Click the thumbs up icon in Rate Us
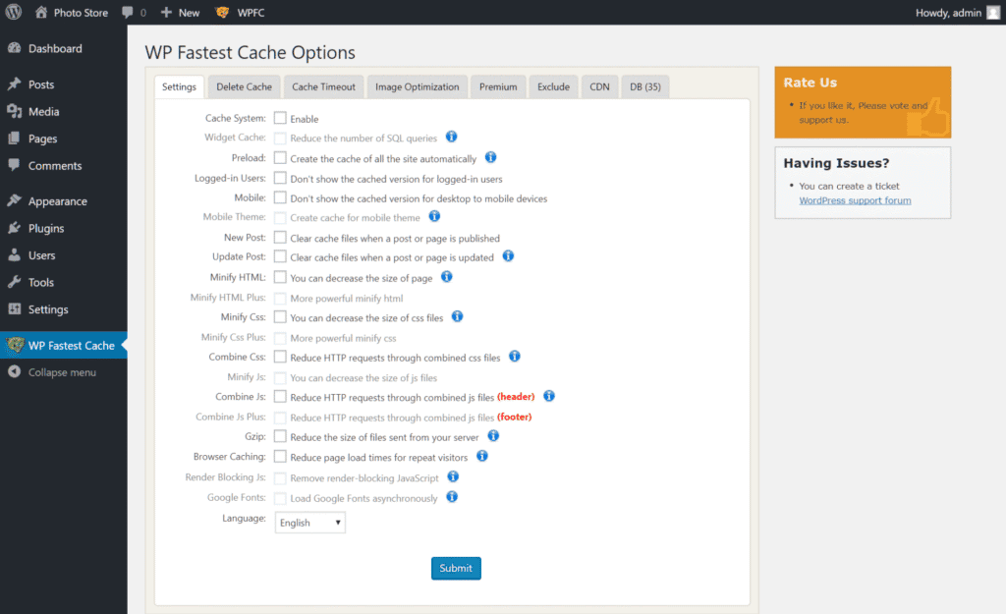1006x614 pixels. tap(928, 117)
